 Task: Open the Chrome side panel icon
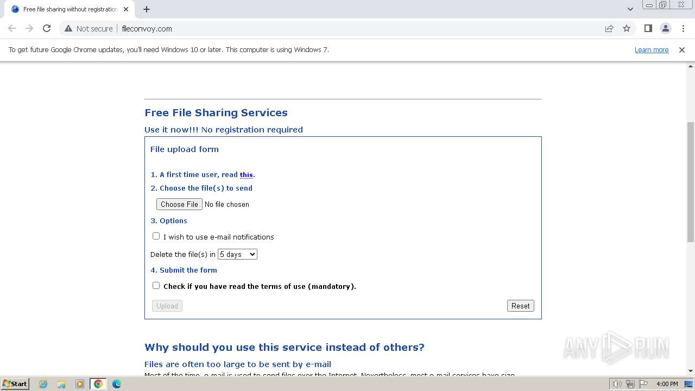click(648, 29)
